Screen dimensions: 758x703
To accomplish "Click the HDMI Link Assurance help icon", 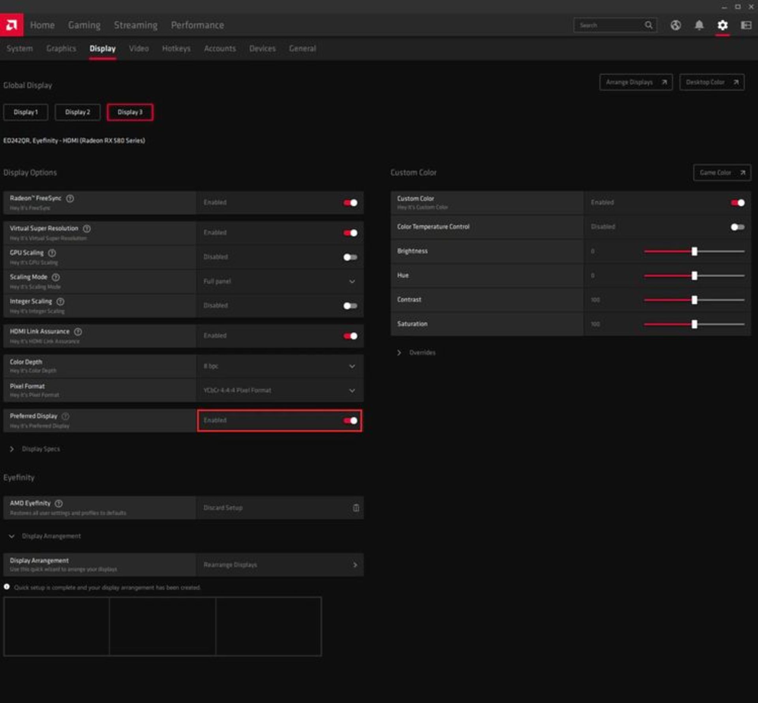I will click(x=78, y=332).
